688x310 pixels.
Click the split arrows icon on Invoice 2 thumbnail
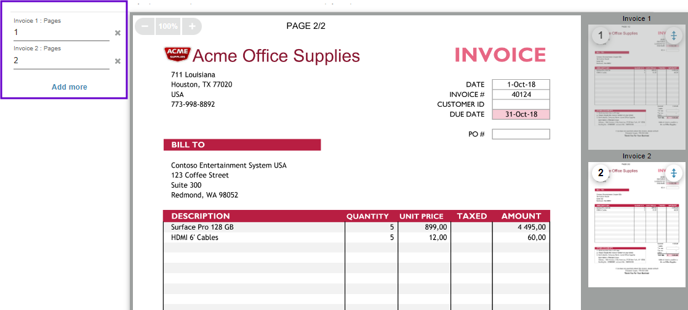pos(674,172)
